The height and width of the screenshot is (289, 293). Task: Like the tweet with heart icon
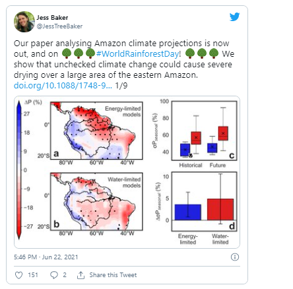pyautogui.click(x=18, y=275)
